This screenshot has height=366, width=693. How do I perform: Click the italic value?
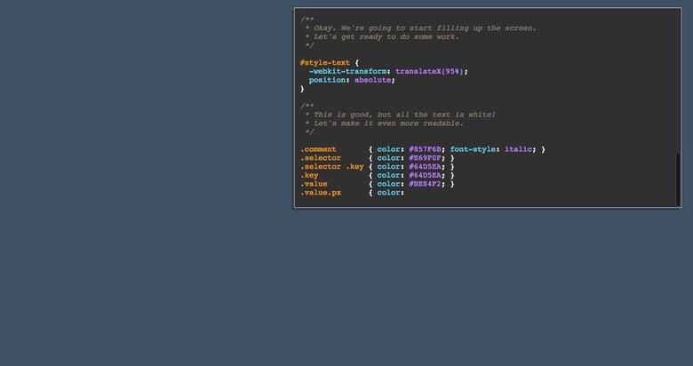(518, 149)
